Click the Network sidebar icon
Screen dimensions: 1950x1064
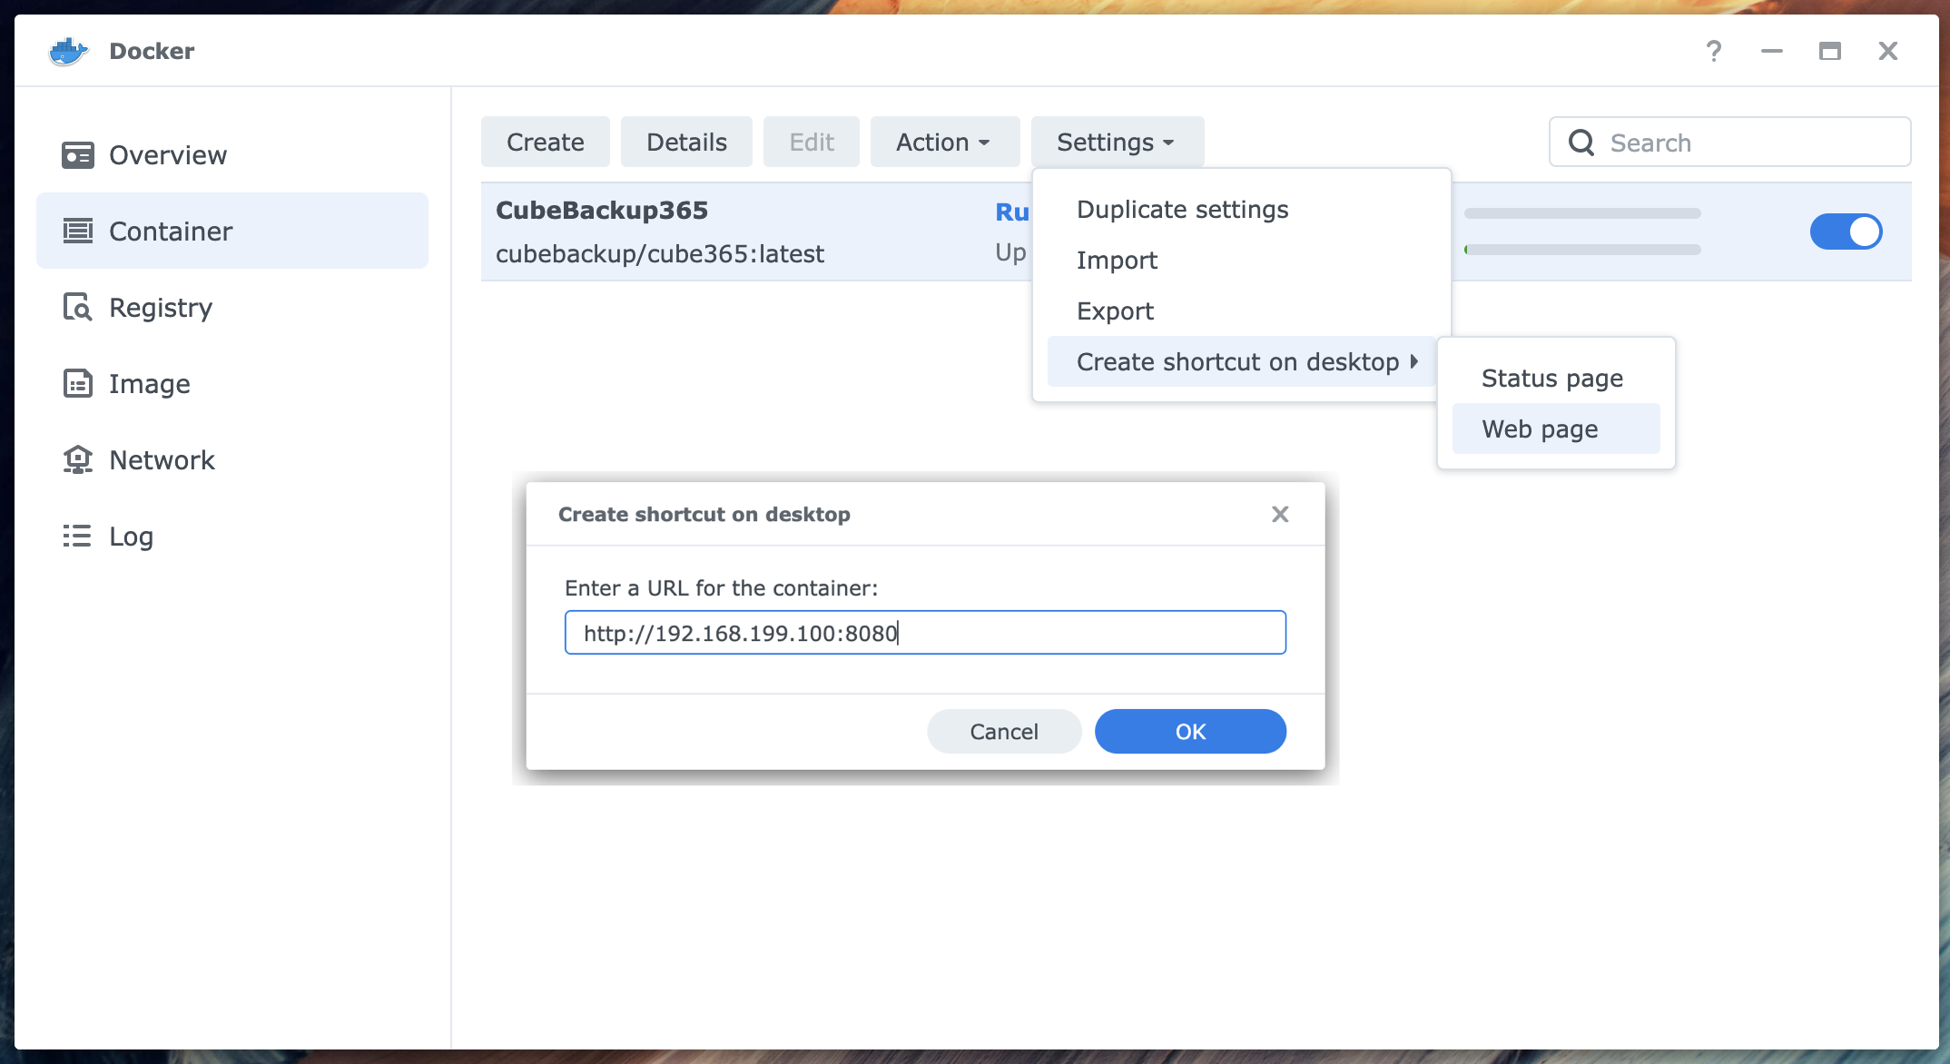pyautogui.click(x=77, y=460)
